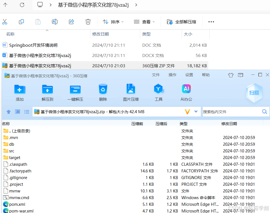Select the ..(上级目录) parent folder entry

tap(17, 131)
